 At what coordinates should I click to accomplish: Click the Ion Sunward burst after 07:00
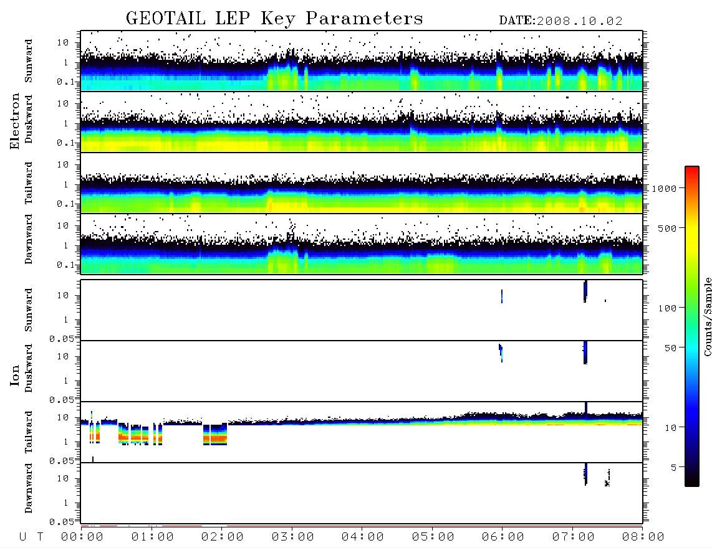[x=585, y=291]
